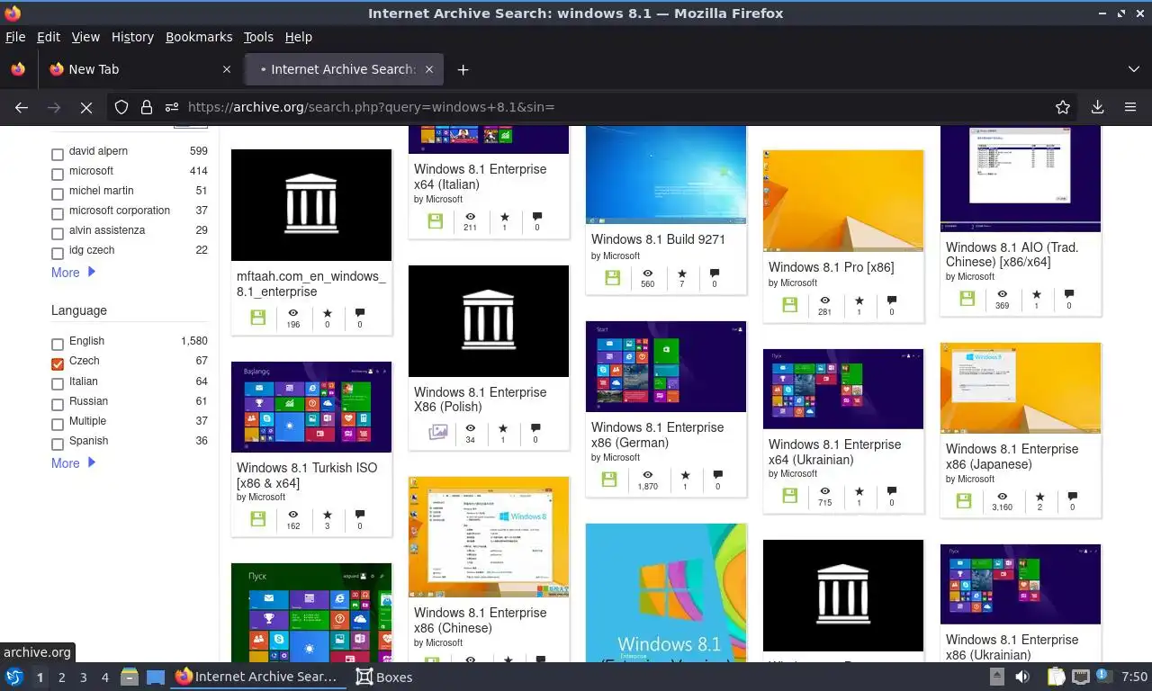The image size is (1152, 691).
Task: Check the david alpern creator filter
Action: coord(58,154)
